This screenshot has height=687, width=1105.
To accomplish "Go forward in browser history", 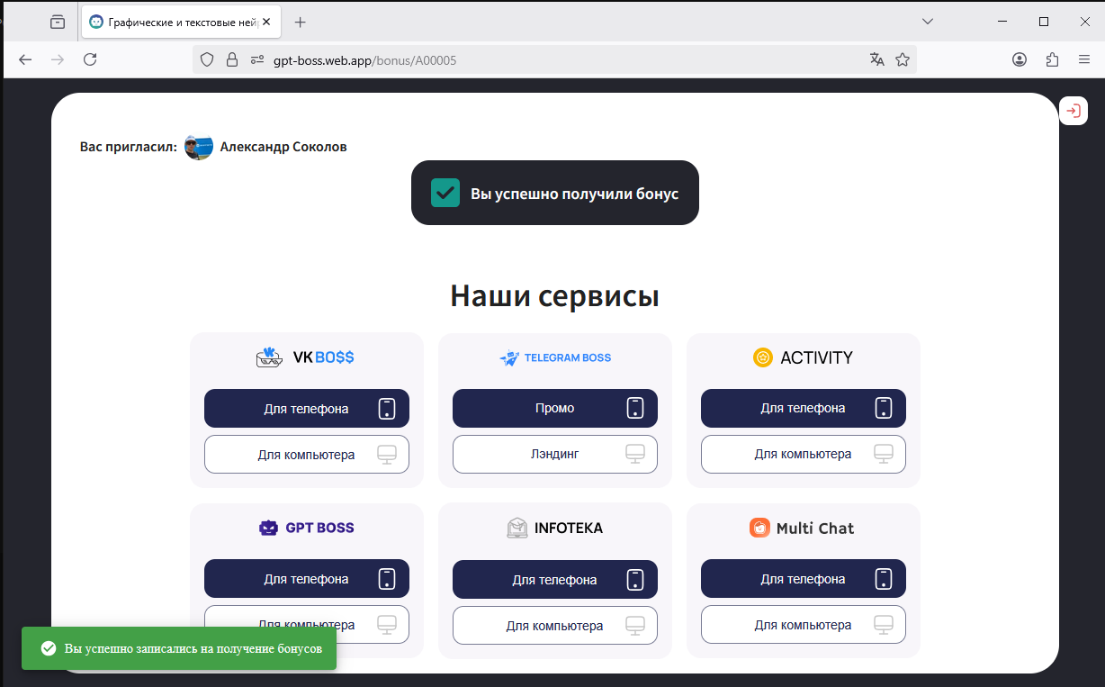I will [x=58, y=59].
